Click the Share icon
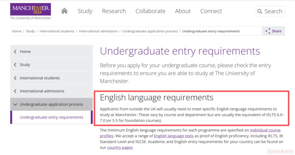This screenshot has height=155, width=295. [268, 31]
